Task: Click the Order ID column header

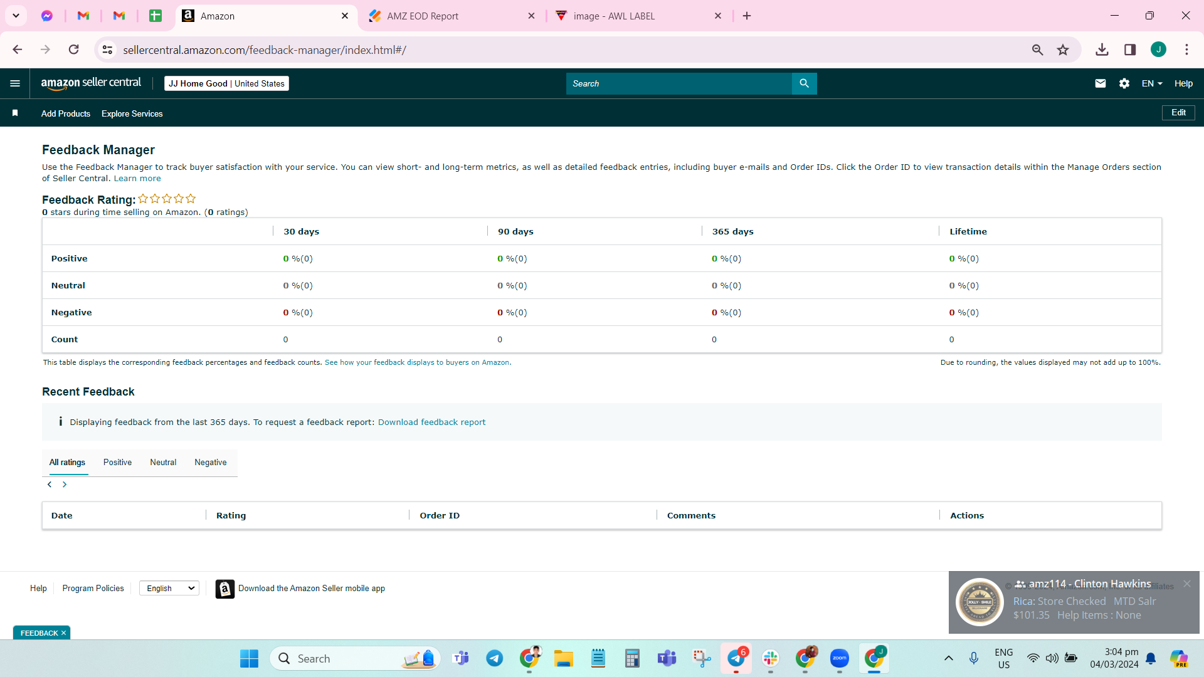Action: point(440,515)
